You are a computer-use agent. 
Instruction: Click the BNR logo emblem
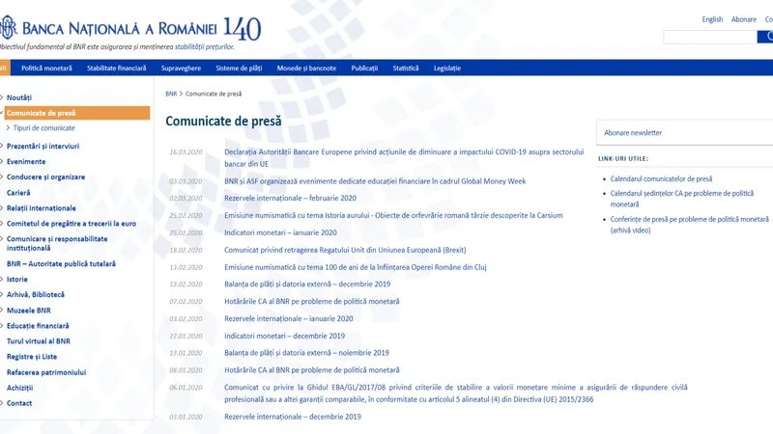pos(5,27)
